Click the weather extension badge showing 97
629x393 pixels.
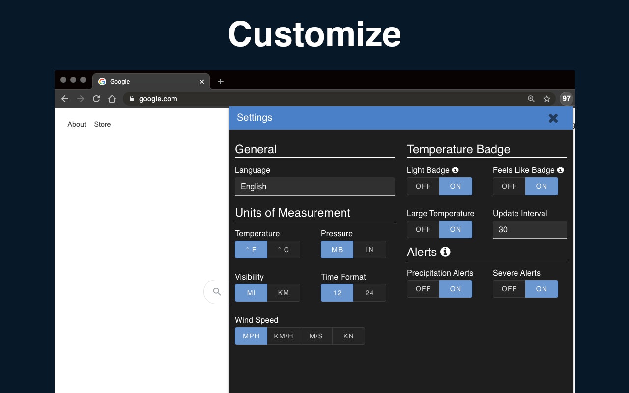click(x=566, y=98)
